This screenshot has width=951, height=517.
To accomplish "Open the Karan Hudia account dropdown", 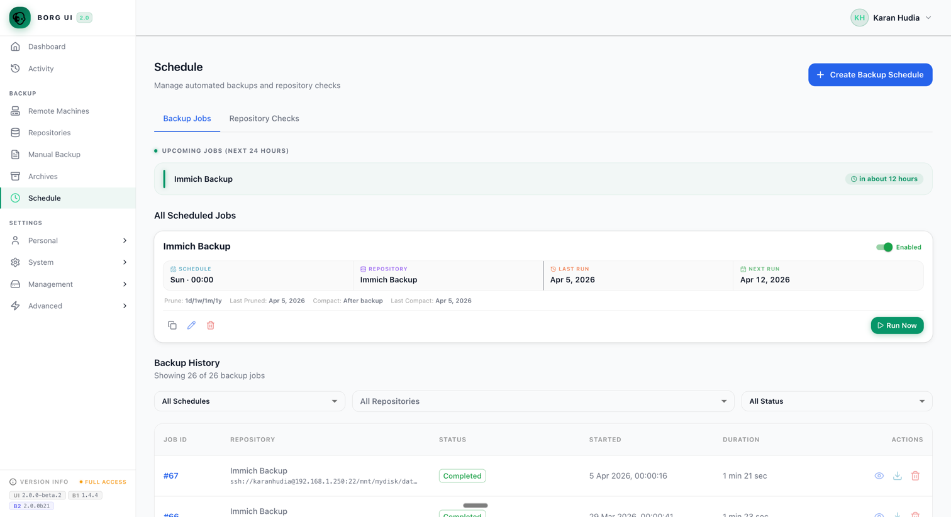I will point(891,18).
